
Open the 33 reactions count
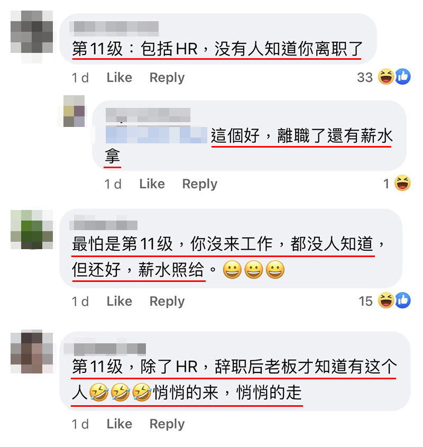pos(364,78)
